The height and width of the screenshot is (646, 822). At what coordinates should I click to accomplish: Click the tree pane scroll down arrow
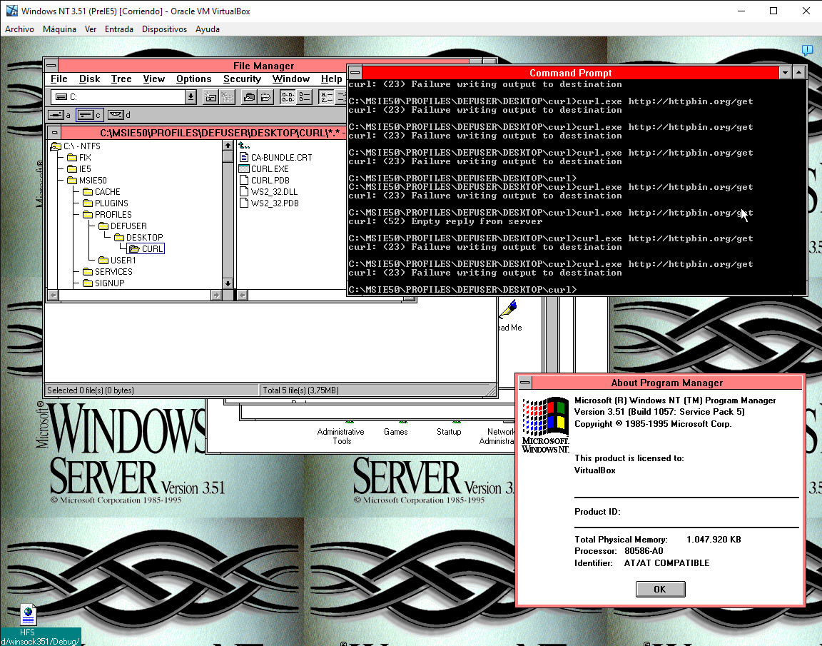click(x=228, y=283)
